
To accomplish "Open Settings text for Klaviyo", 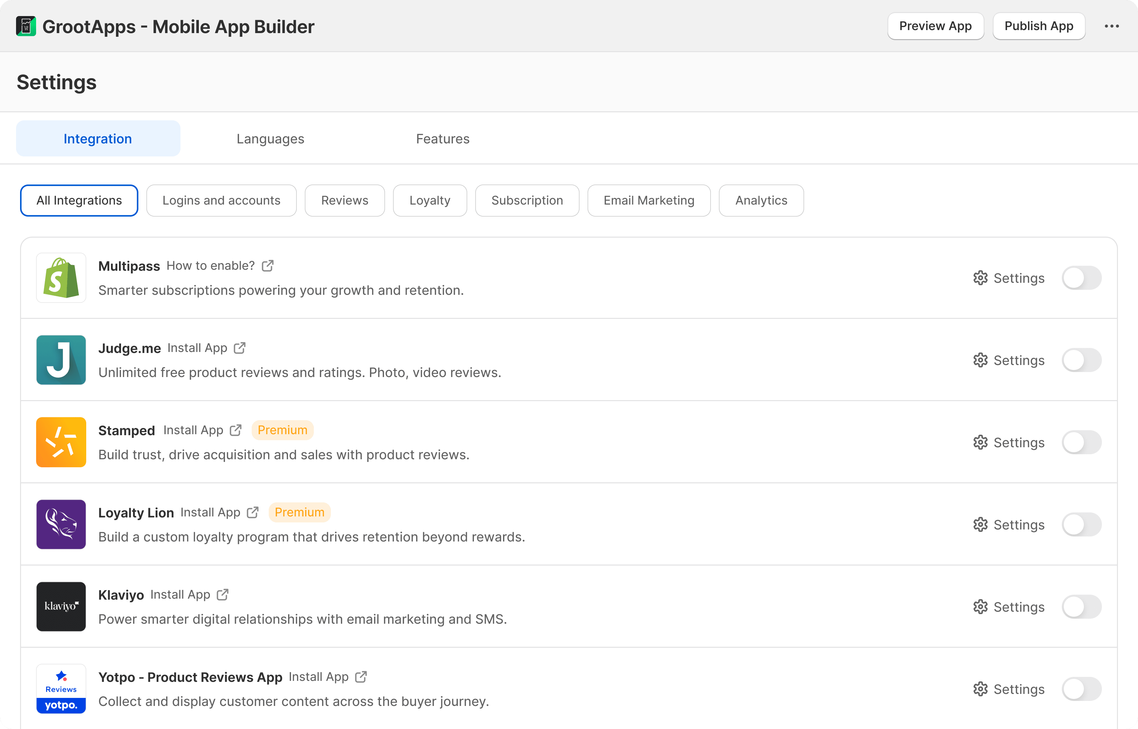I will (x=1019, y=607).
